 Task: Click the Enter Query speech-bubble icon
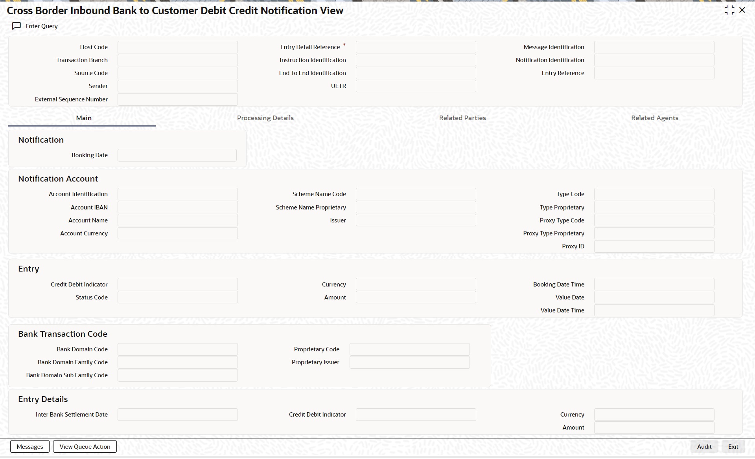(x=17, y=26)
